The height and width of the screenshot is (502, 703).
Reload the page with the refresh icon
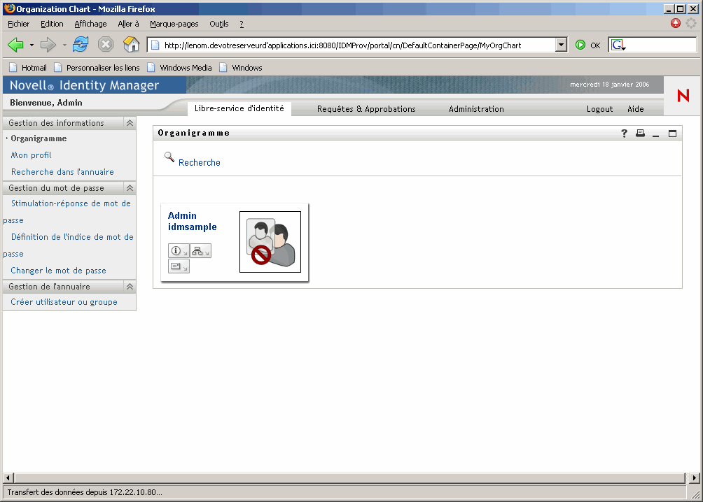coord(81,44)
